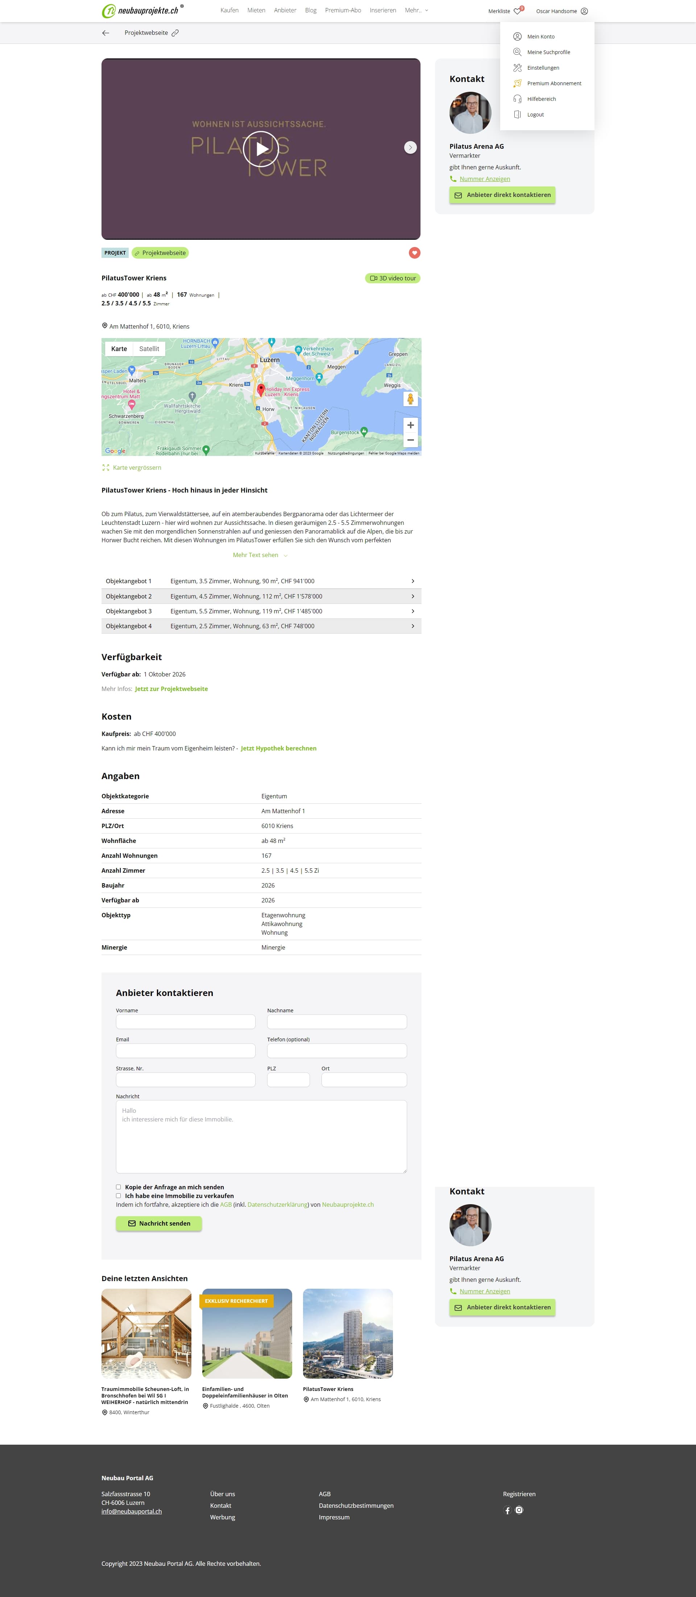Zoom in on the map with the plus button
The height and width of the screenshot is (1597, 696).
point(410,425)
